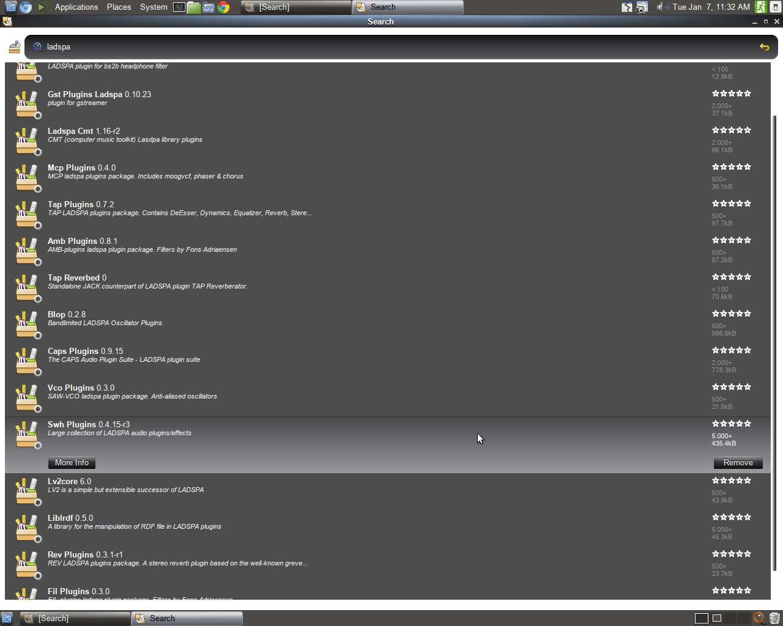The height and width of the screenshot is (626, 783).
Task: Select Search task in bottom panel
Action: 187,618
